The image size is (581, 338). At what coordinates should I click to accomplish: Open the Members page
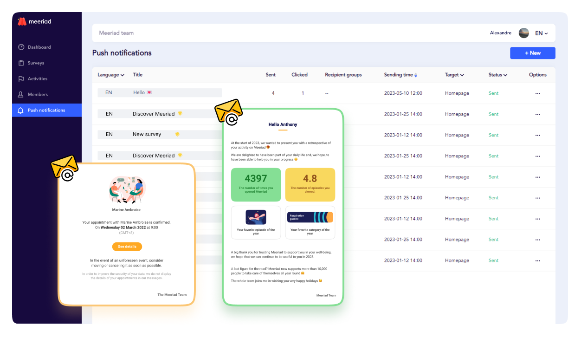pyautogui.click(x=33, y=95)
